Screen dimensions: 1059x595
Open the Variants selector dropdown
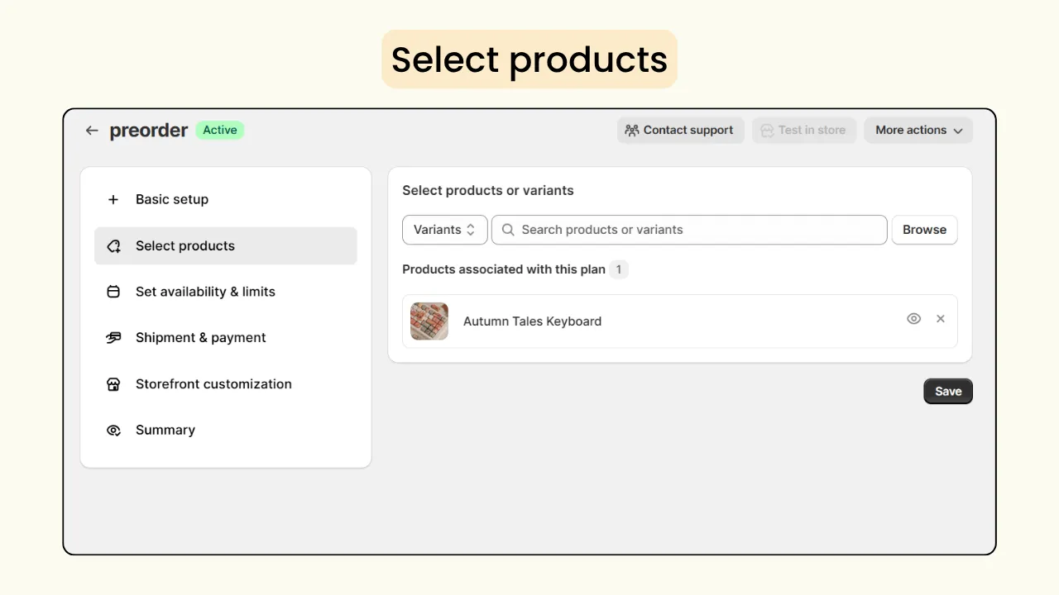tap(444, 230)
